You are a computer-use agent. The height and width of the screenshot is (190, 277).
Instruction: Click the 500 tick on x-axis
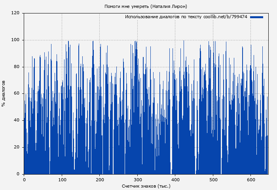click(213, 180)
